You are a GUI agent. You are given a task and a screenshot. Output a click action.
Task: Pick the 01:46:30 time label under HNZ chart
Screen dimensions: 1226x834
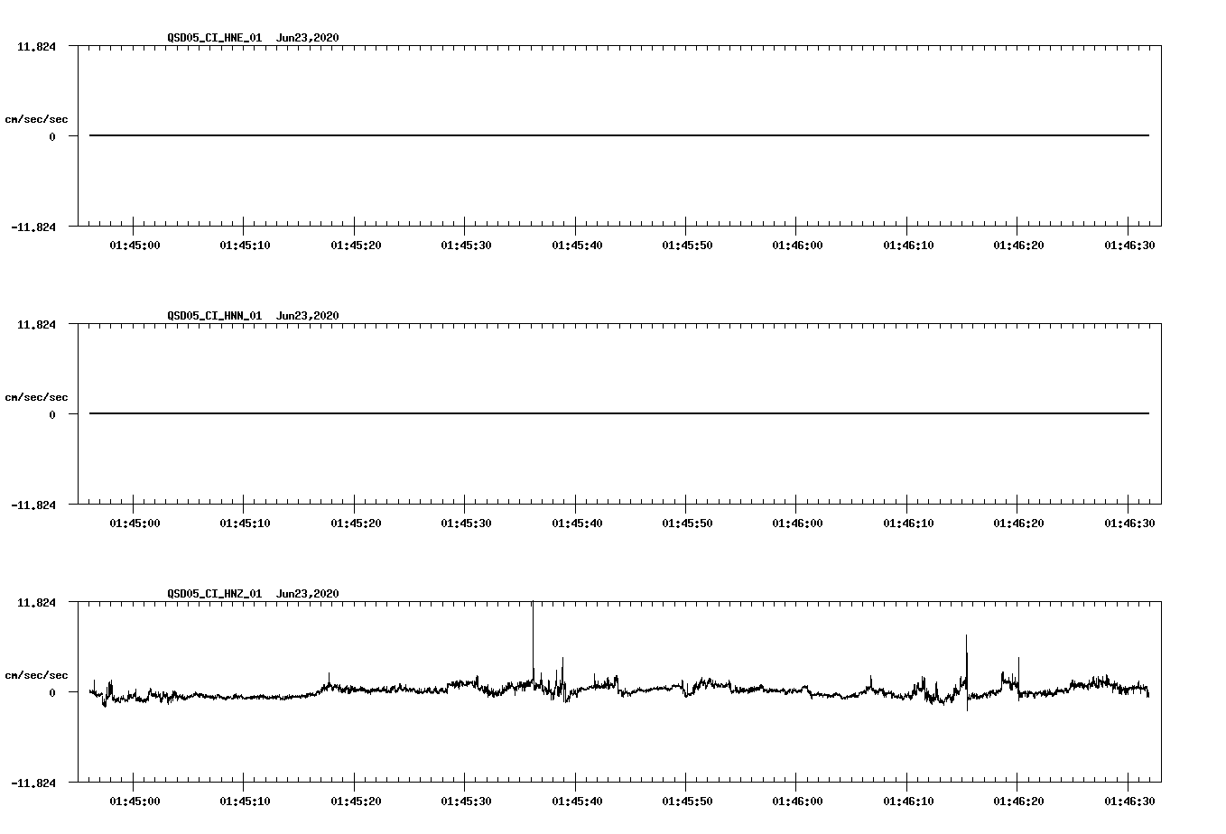coord(1129,801)
